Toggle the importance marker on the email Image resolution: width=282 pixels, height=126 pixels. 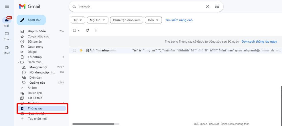coord(81,50)
